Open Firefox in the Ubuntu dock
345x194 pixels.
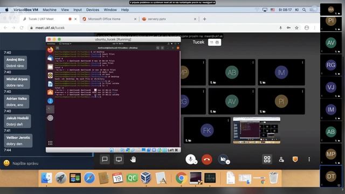pyautogui.click(x=50, y=50)
